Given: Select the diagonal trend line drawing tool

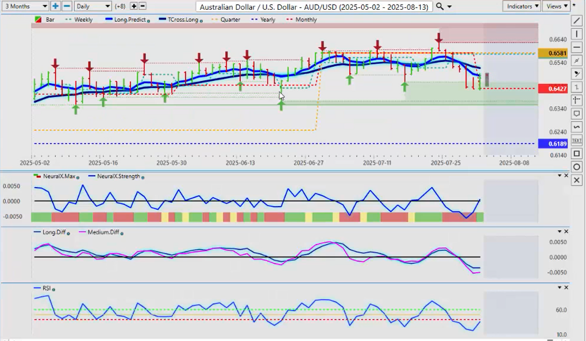Looking at the screenshot, I should coord(577,21).
